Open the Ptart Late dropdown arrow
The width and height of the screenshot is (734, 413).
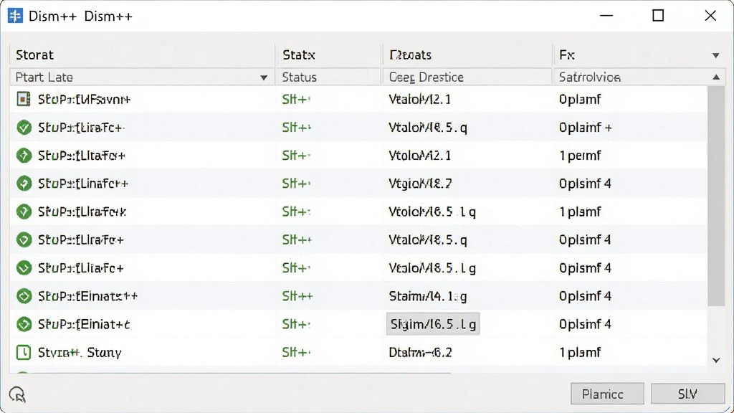[264, 77]
